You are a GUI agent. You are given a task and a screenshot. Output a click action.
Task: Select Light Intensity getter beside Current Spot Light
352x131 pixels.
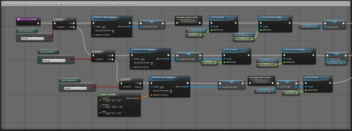point(291,93)
